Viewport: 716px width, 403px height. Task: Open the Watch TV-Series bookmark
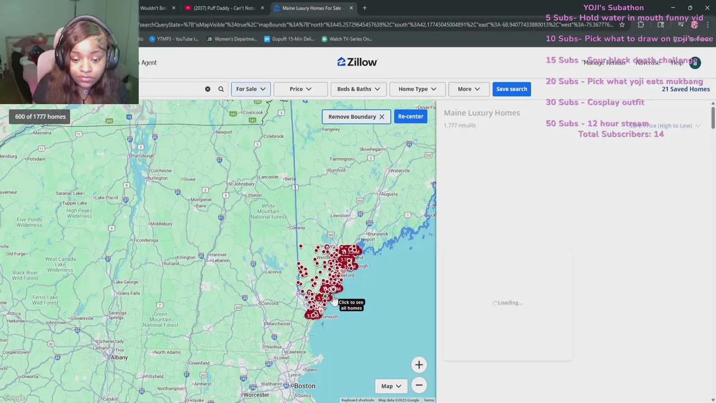(347, 39)
